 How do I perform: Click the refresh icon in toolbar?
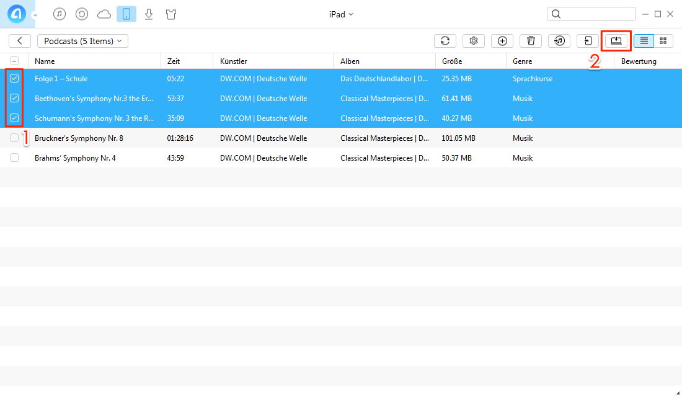click(x=445, y=41)
